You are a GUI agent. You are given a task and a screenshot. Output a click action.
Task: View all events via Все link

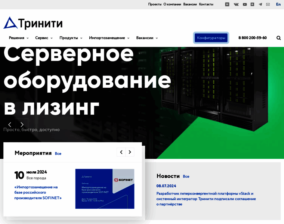point(58,153)
